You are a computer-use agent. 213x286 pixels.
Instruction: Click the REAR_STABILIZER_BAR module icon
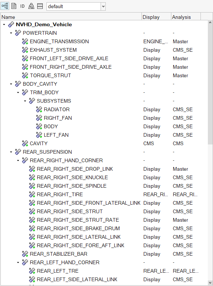tap(25, 254)
